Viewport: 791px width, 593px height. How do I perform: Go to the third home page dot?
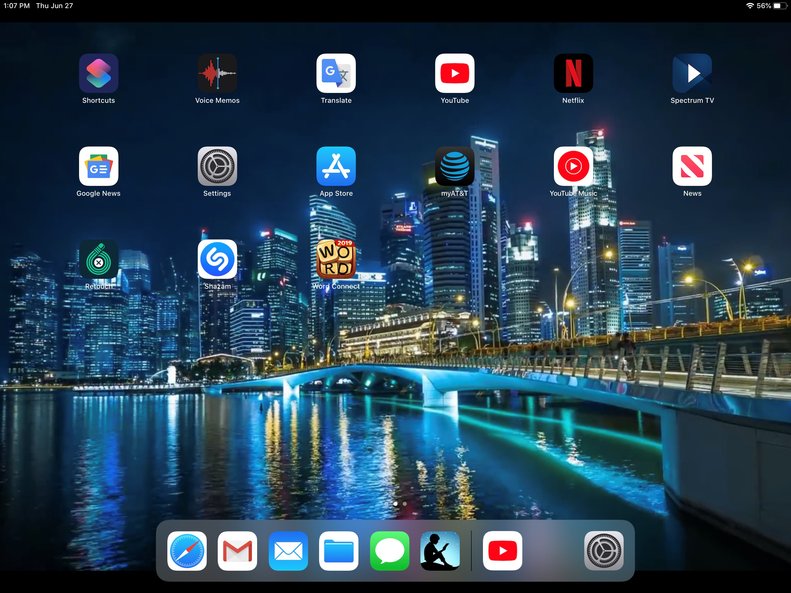pos(405,504)
